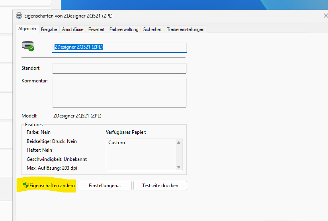Switch to the Allgemein tab
The height and width of the screenshot is (221, 328).
pos(27,29)
